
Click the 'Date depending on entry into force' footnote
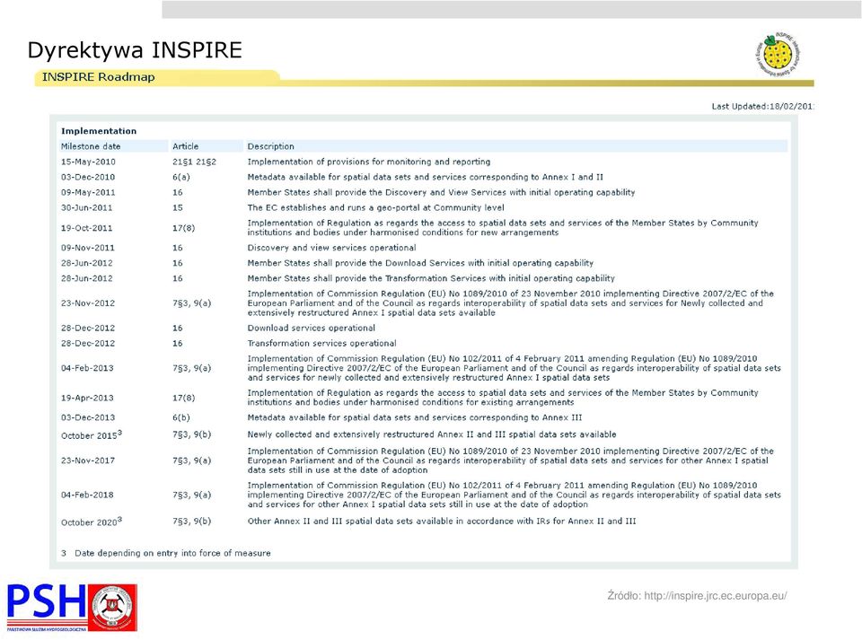coord(166,553)
